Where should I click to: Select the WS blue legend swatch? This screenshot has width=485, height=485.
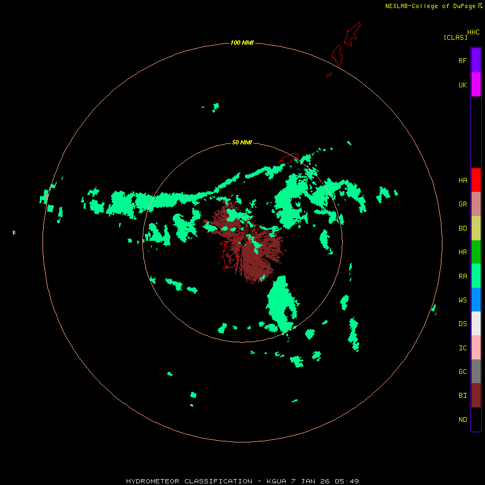tap(476, 300)
